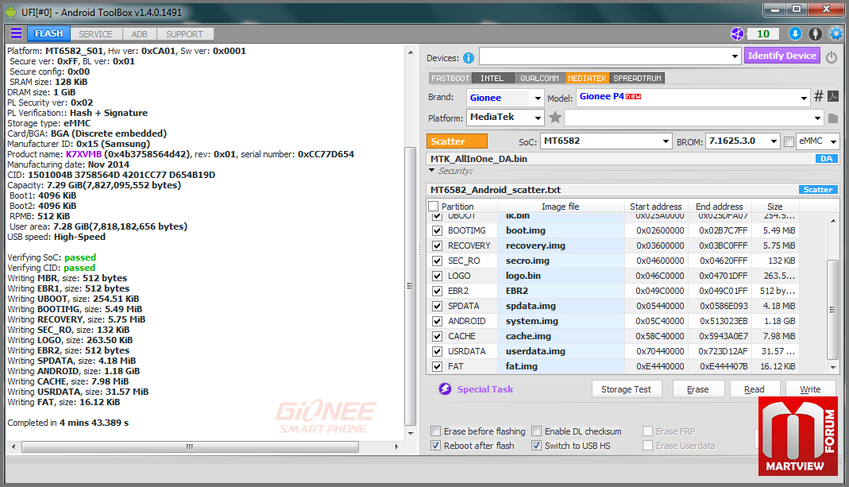The height and width of the screenshot is (487, 849).
Task: Click the Android robot title bar icon
Action: pos(10,12)
